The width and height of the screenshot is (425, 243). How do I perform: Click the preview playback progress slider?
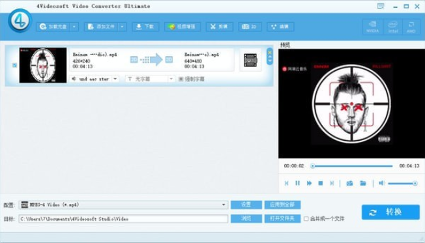(x=353, y=165)
